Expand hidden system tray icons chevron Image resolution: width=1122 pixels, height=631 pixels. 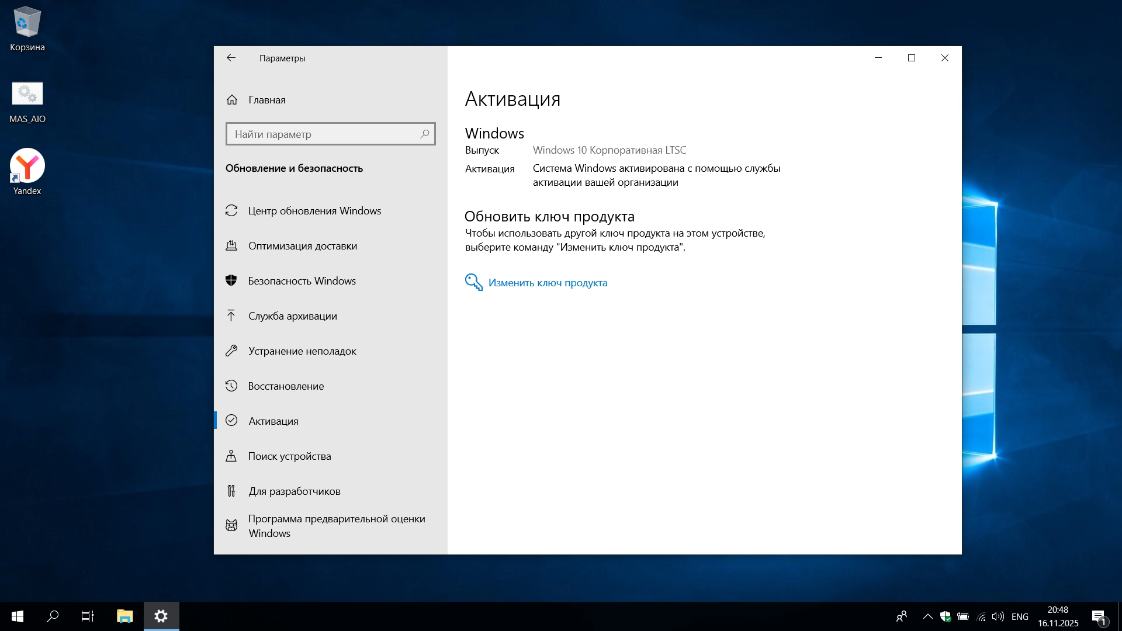click(927, 616)
